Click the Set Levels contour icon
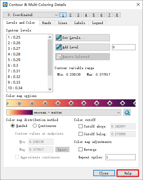This screenshot has width=143, height=180. pos(59,38)
